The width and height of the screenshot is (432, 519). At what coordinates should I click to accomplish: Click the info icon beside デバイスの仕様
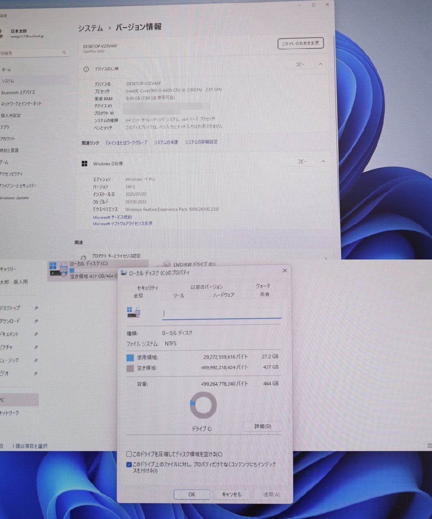pos(86,69)
